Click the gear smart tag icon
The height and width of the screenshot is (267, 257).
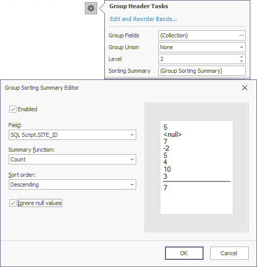point(91,8)
